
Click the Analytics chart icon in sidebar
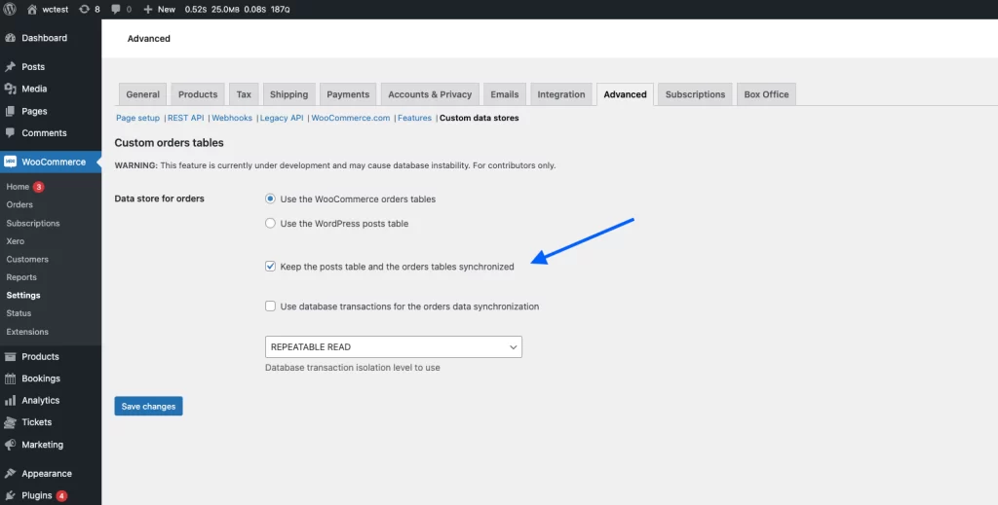pyautogui.click(x=11, y=400)
